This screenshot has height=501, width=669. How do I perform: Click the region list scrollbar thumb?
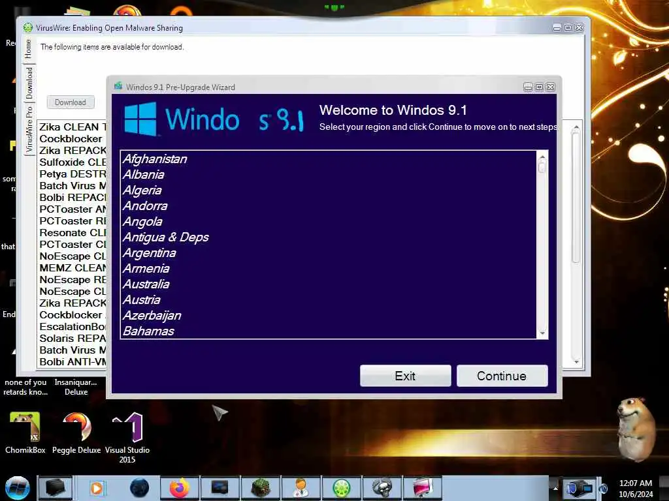[x=542, y=167]
